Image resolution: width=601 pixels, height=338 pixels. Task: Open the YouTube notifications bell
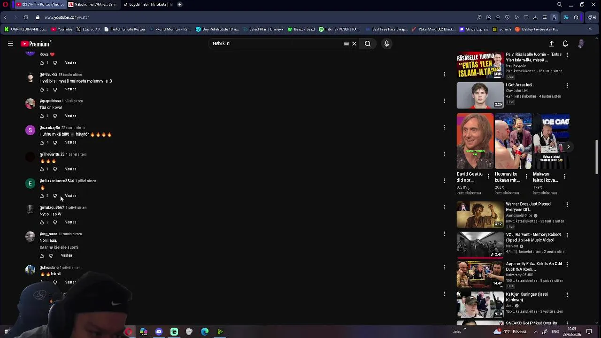(x=565, y=44)
